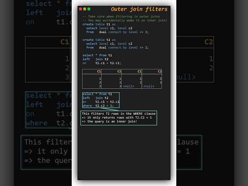Click "left join t2" in the first query above the table
248x186 pixels.
coord(95,59)
